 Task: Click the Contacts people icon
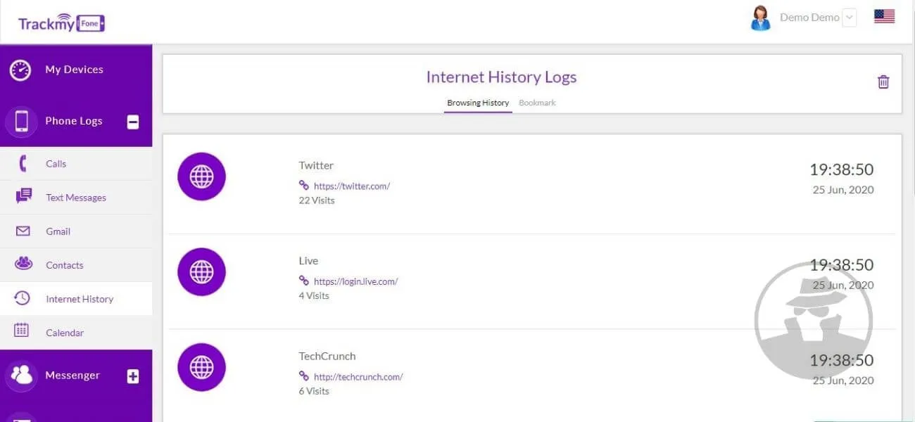pos(23,264)
